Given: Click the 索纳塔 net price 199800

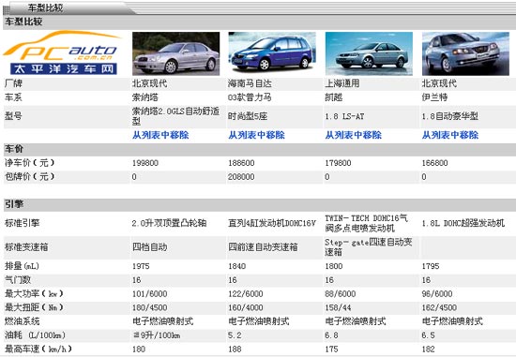Looking at the screenshot, I should [x=145, y=163].
